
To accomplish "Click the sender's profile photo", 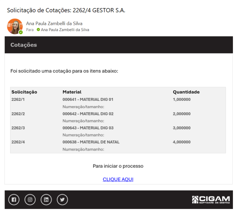I will (15, 26).
